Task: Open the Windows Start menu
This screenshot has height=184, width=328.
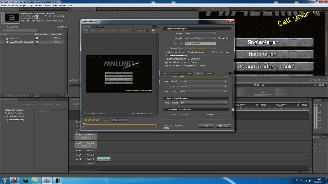Action: click(x=4, y=180)
